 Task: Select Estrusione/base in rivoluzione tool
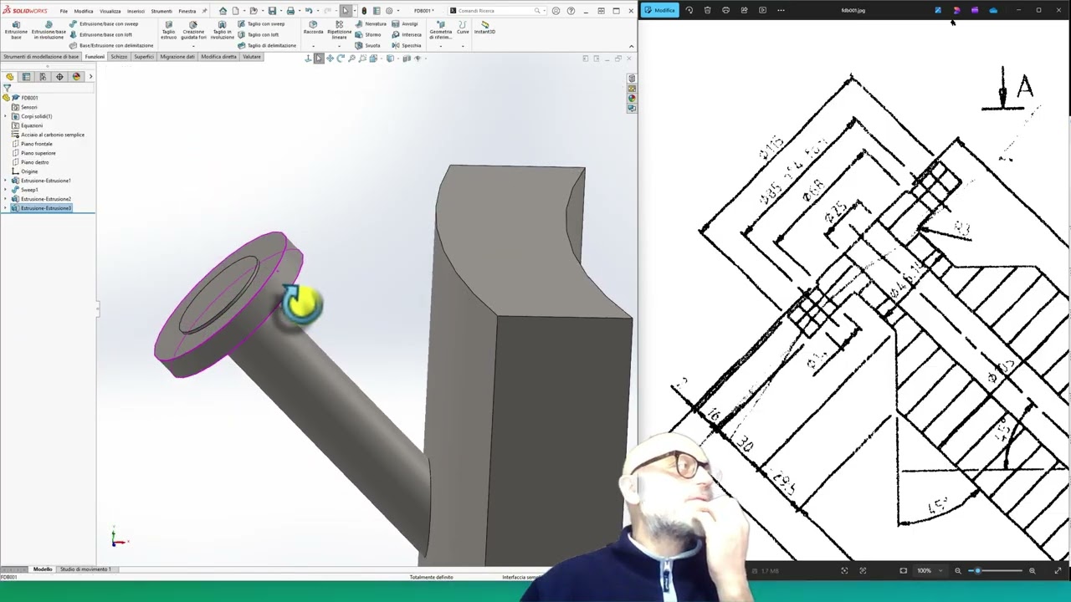(x=49, y=31)
